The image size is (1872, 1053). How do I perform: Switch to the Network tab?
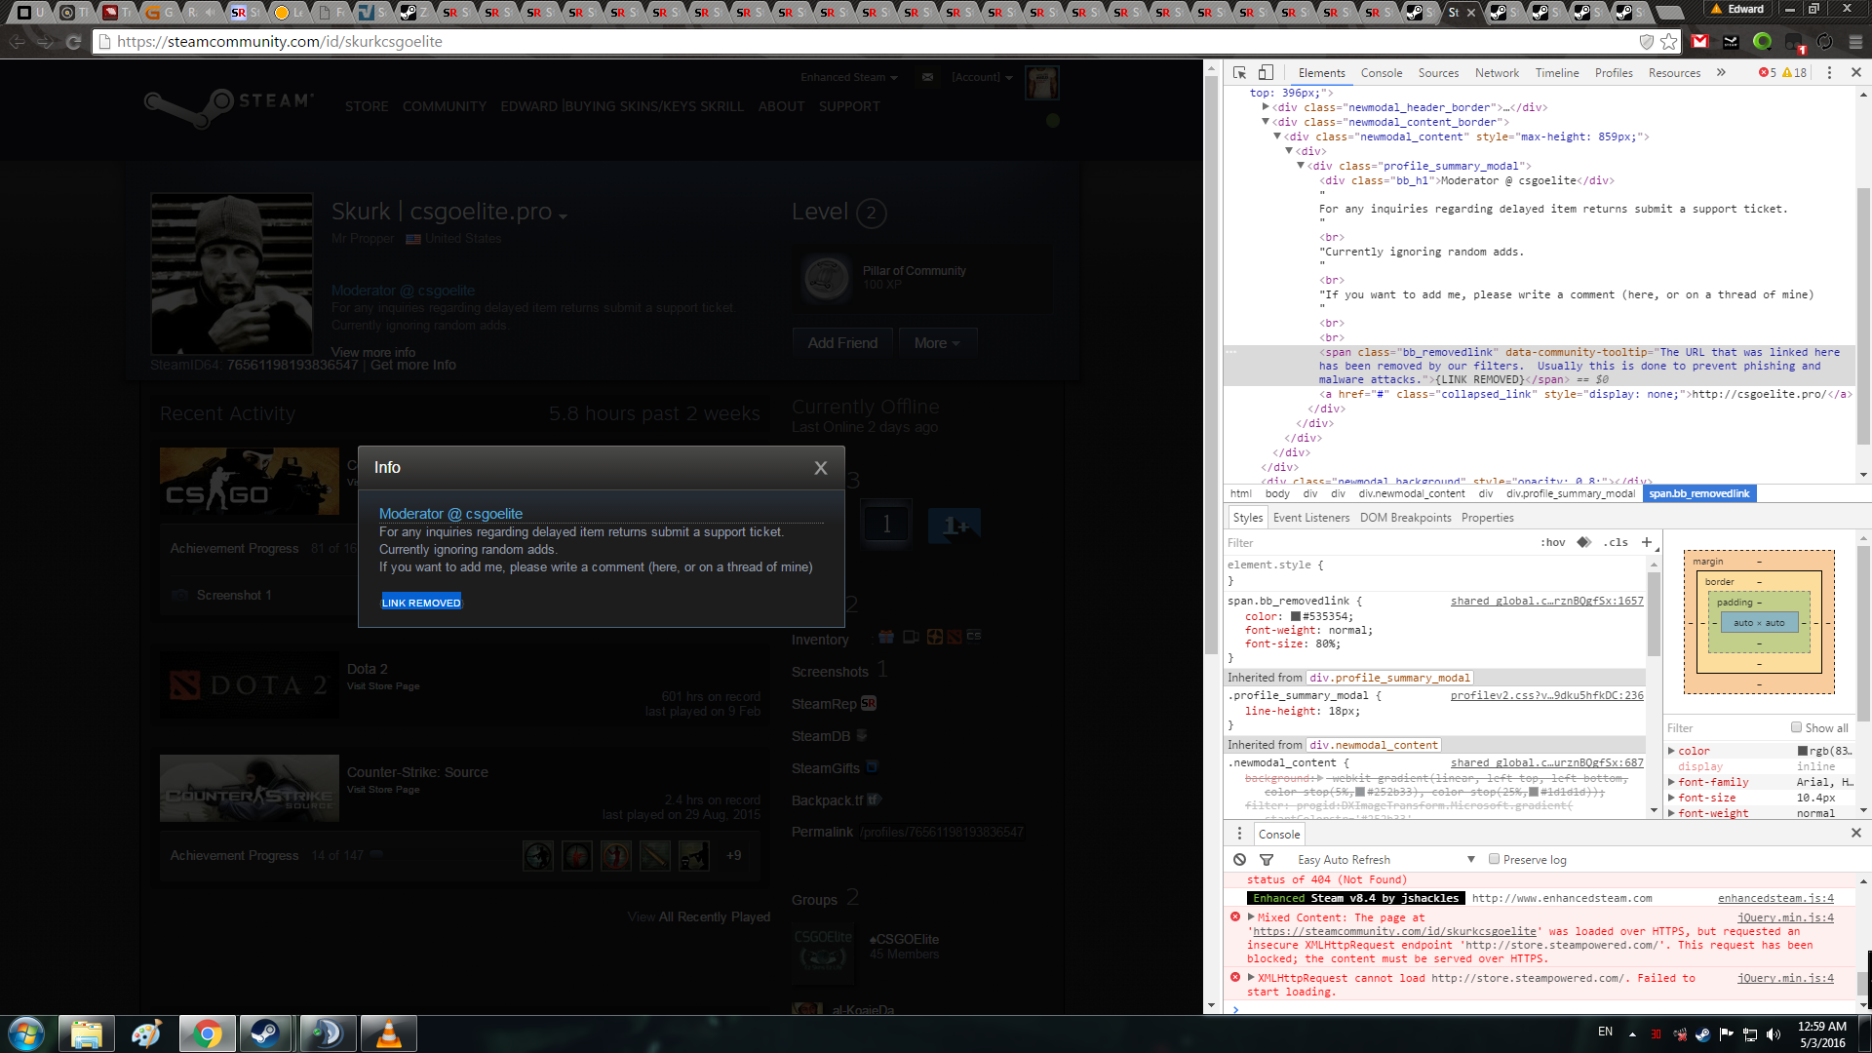[1497, 73]
